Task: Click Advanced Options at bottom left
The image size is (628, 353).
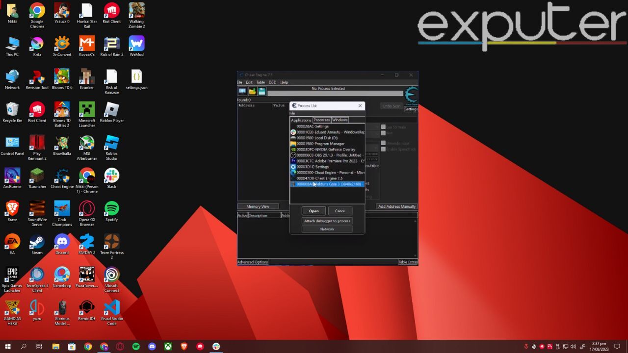Action: coord(253,262)
